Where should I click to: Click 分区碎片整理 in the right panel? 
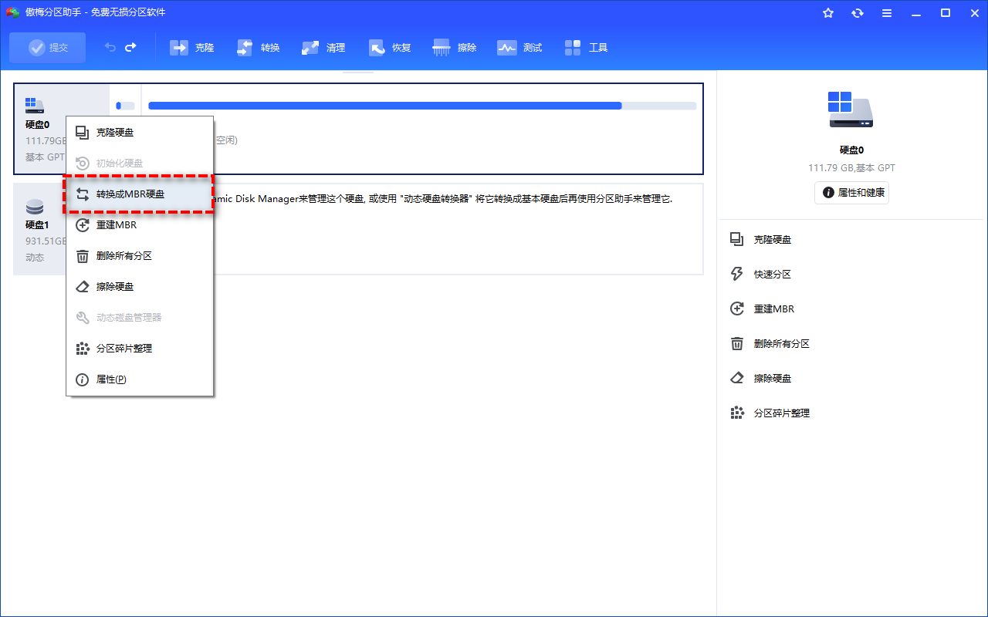[781, 413]
